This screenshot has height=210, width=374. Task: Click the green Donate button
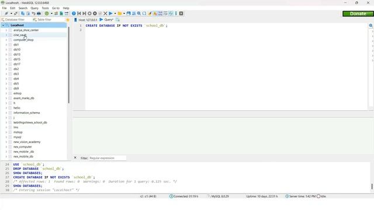(x=358, y=14)
